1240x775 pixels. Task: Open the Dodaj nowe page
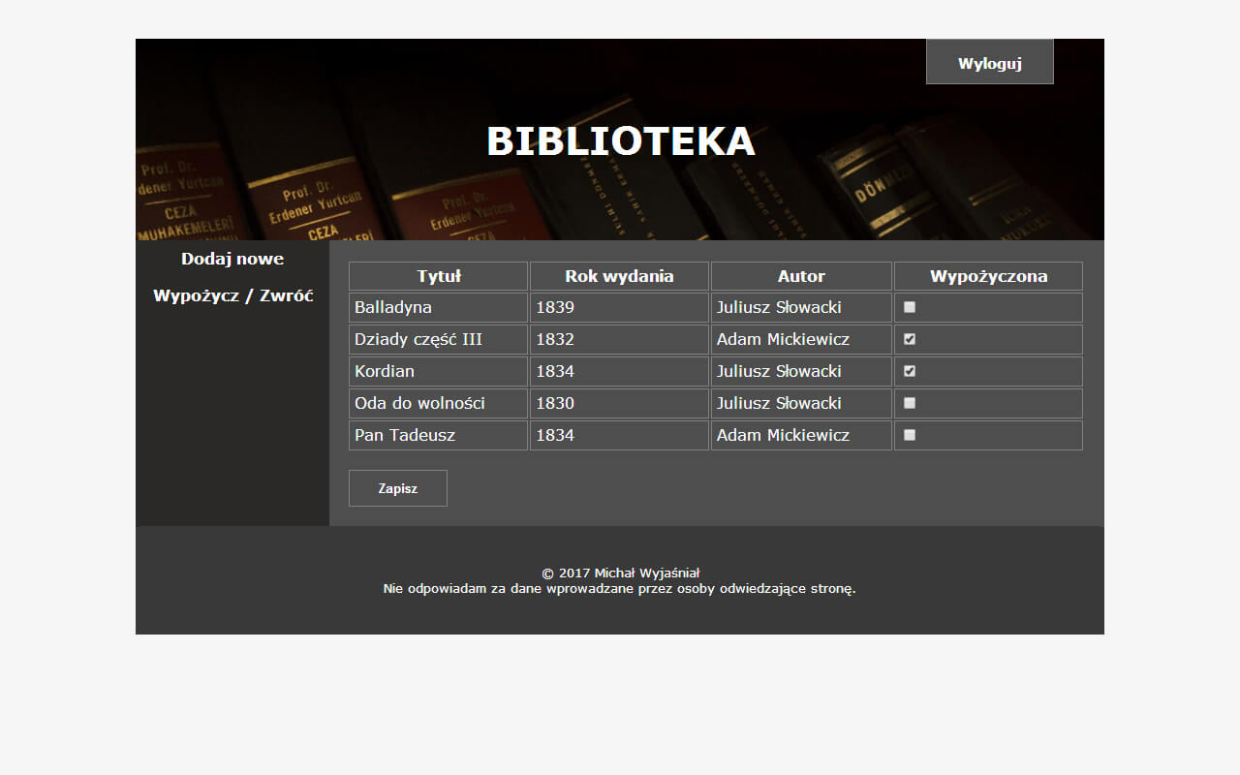232,259
